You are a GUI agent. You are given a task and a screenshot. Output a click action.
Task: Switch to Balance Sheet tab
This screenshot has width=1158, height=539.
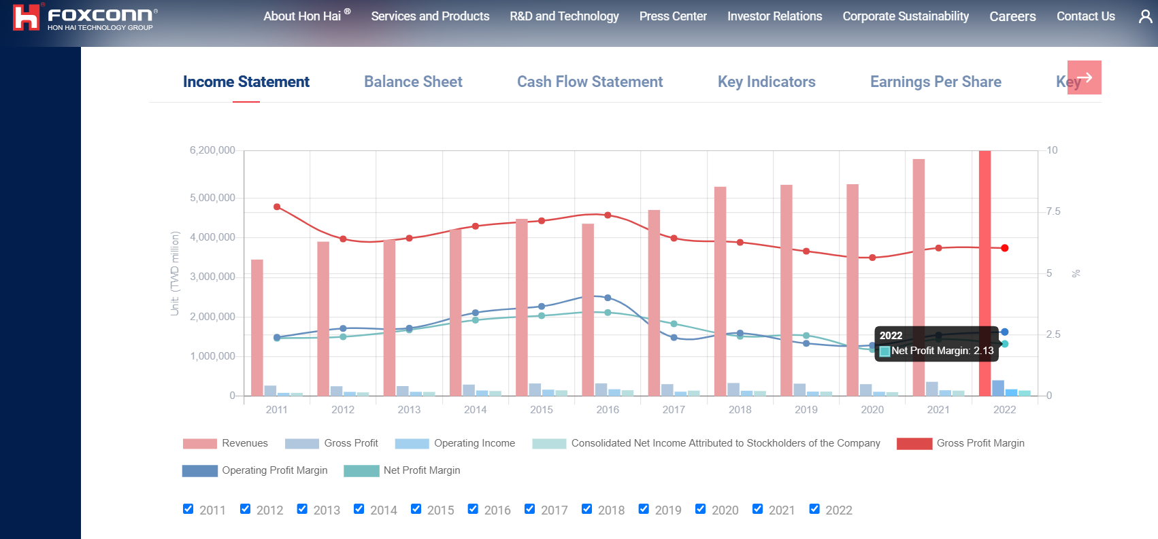click(x=413, y=82)
